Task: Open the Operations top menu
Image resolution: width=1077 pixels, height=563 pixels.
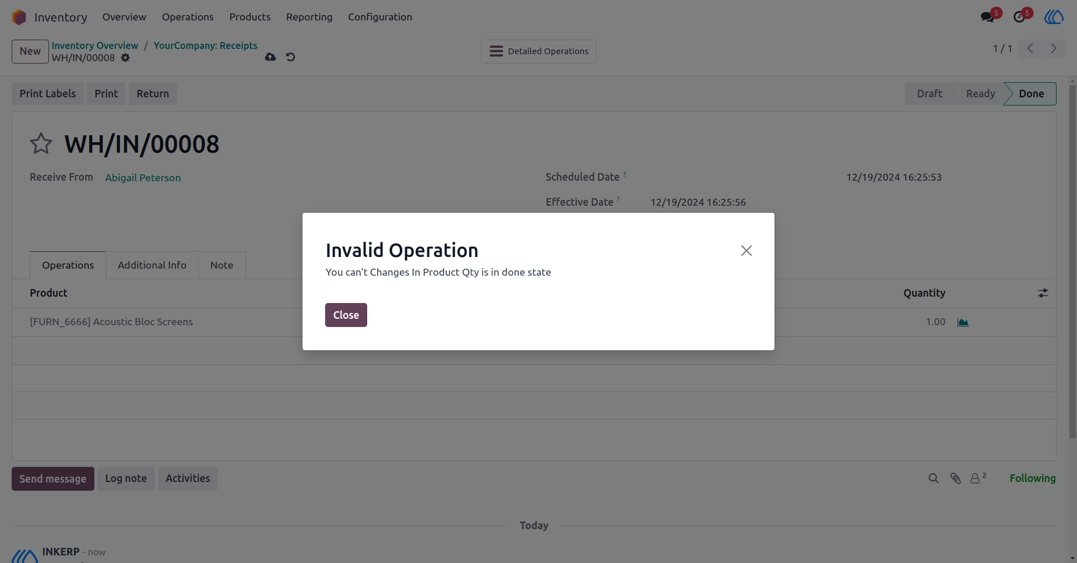Action: [188, 17]
